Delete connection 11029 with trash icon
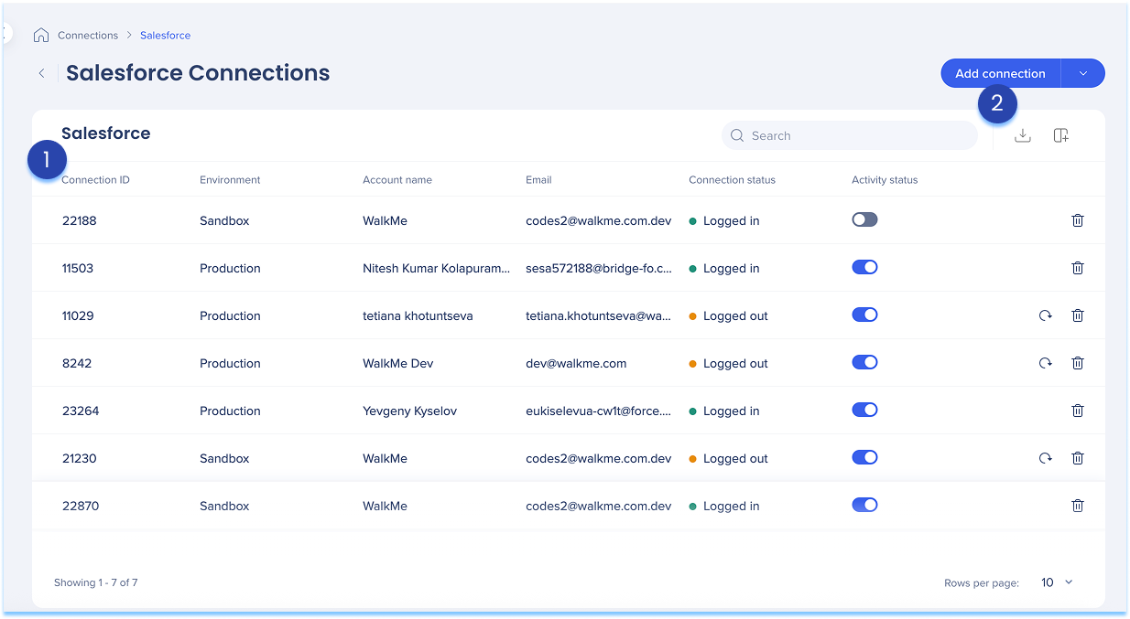This screenshot has width=1130, height=619. coord(1078,315)
